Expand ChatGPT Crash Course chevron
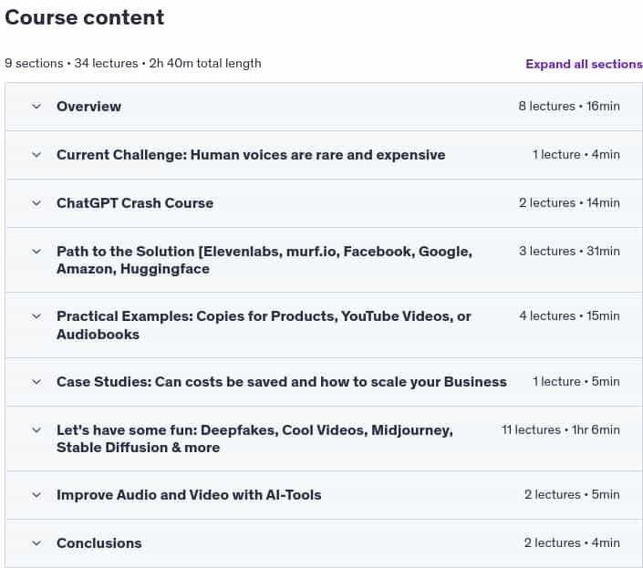This screenshot has height=568, width=643. pos(36,202)
